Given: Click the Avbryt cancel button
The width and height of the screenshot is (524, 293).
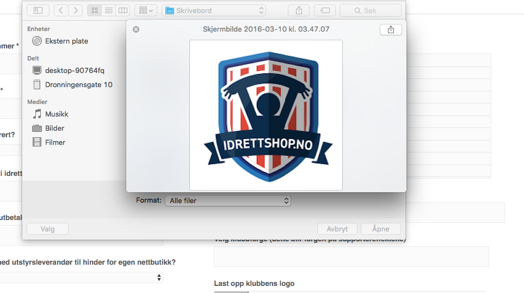Looking at the screenshot, I should click(x=337, y=229).
